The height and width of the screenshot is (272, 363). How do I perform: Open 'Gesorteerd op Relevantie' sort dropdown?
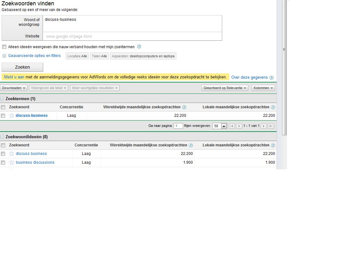click(225, 88)
